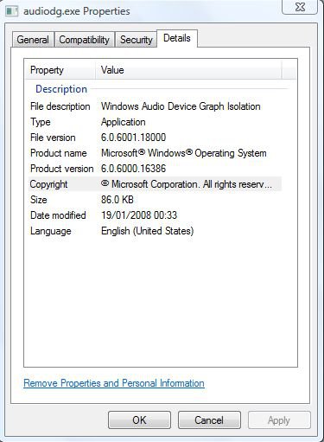This screenshot has height=442, width=324.
Task: Select the Security tab
Action: click(137, 40)
